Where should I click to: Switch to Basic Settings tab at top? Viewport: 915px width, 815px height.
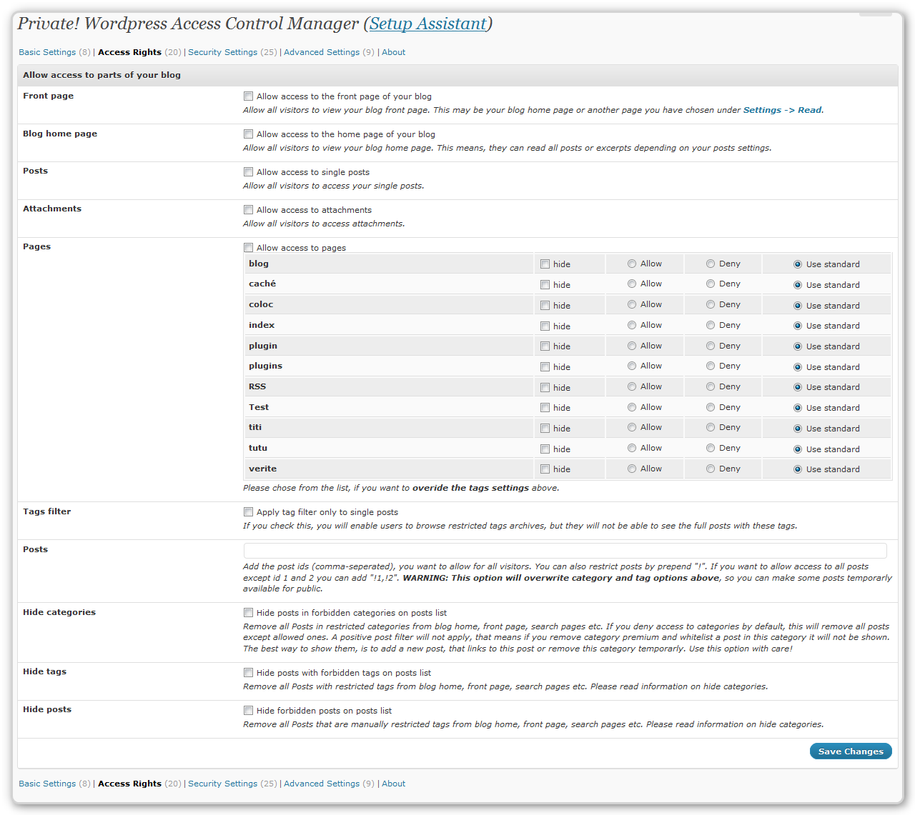coord(47,52)
